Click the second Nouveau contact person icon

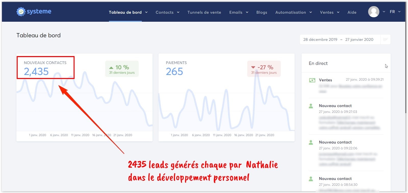tap(311, 143)
